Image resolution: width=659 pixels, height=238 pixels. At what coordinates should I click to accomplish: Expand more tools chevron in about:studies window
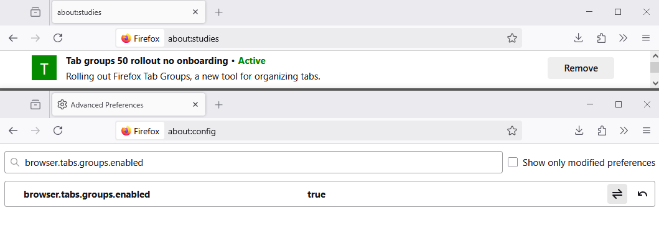624,38
